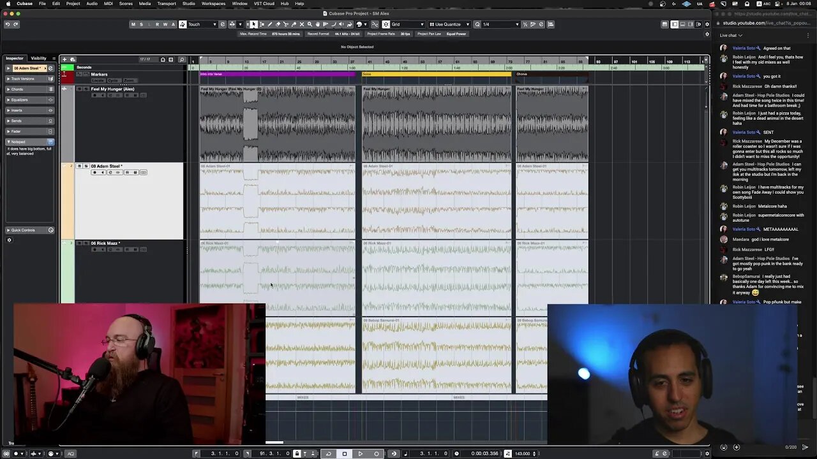Toggle the transport Cycle loop button

(328, 454)
